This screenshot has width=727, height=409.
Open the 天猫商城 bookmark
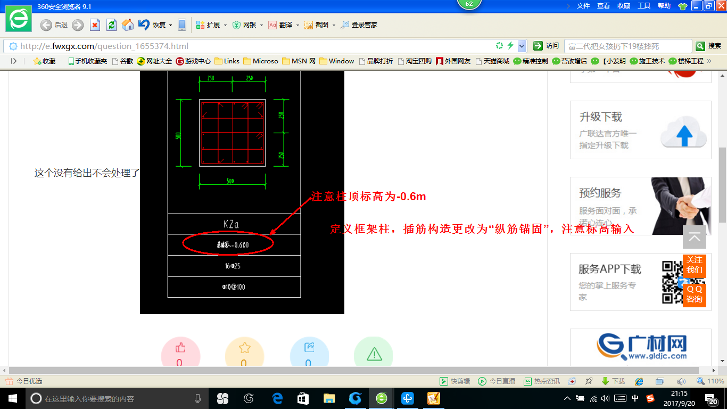click(492, 61)
